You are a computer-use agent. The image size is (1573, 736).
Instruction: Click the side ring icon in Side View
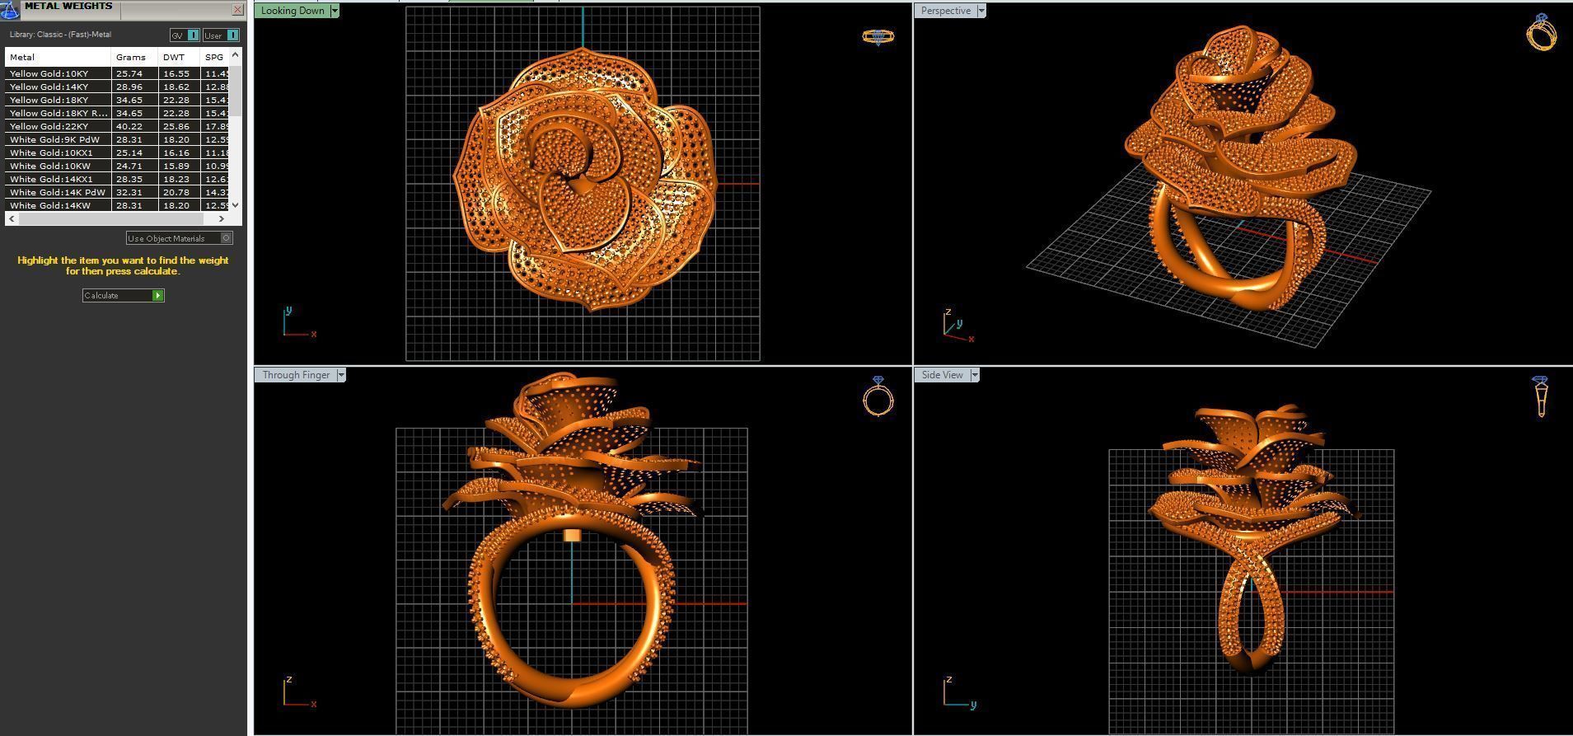click(1540, 396)
